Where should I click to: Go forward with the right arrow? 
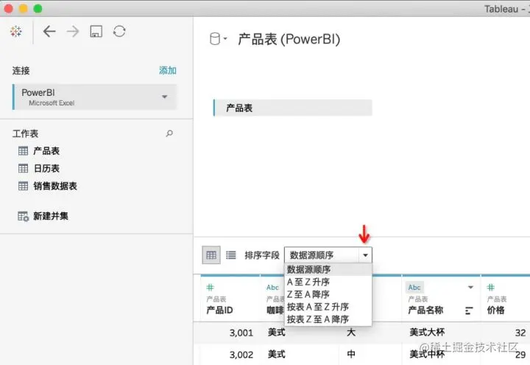73,32
